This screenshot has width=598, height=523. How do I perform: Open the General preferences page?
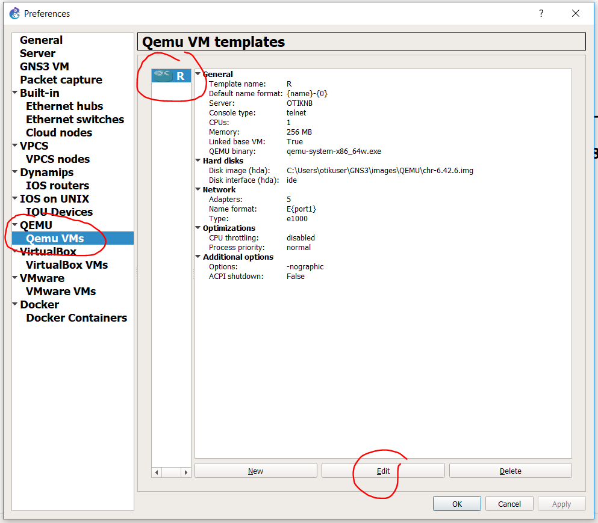[41, 40]
